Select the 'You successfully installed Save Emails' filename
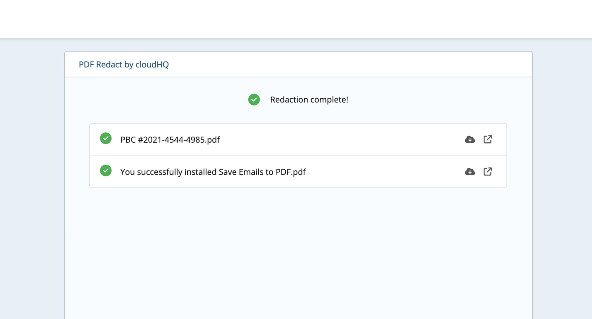The width and height of the screenshot is (592, 319). pyautogui.click(x=213, y=172)
